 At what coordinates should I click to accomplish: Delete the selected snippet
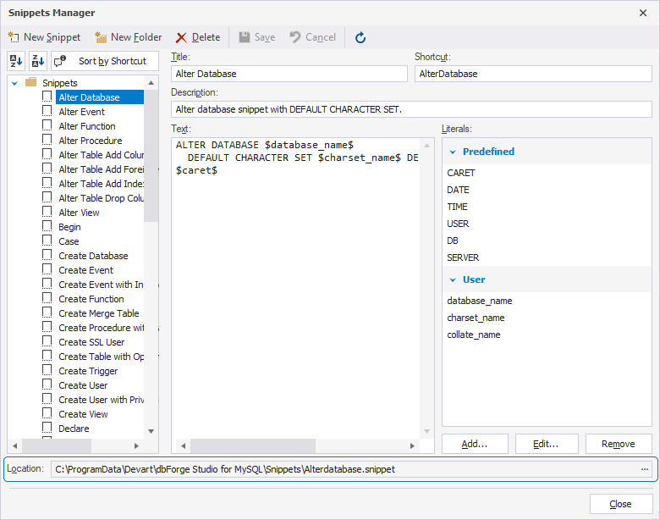tap(198, 37)
